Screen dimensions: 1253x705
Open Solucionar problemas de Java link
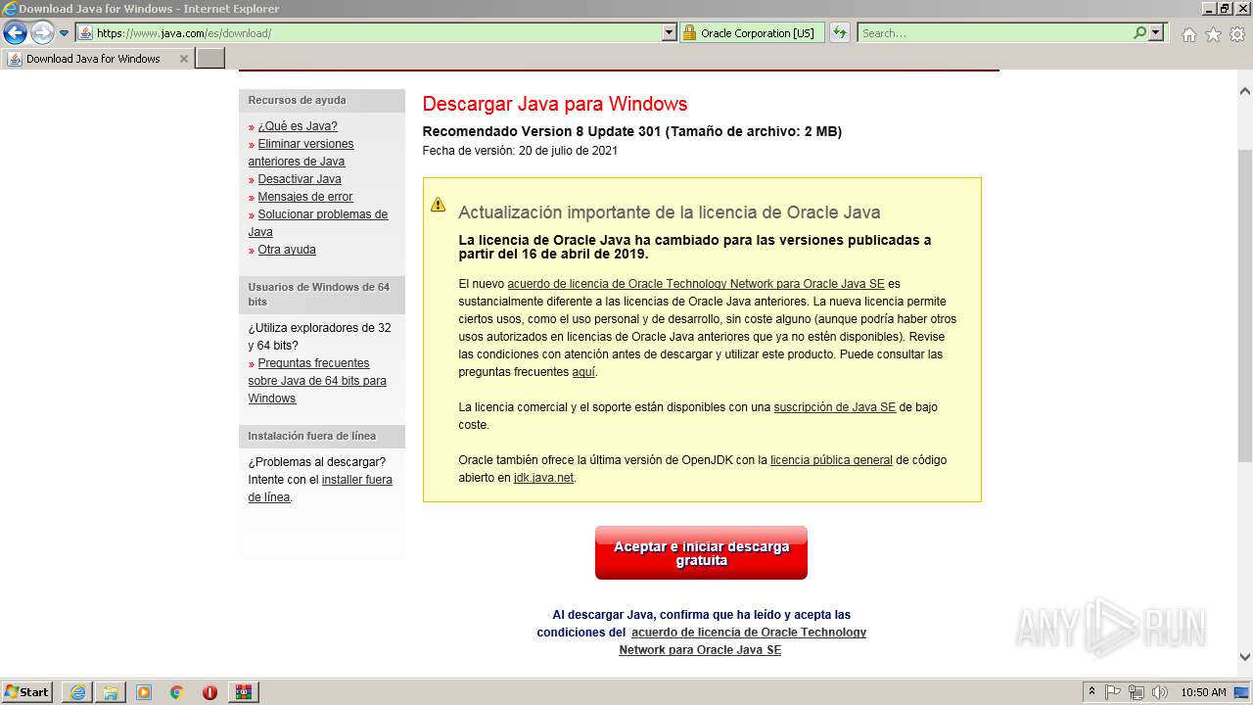click(318, 223)
